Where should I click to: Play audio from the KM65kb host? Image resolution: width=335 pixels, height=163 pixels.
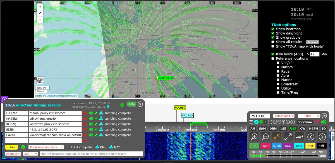point(91,119)
